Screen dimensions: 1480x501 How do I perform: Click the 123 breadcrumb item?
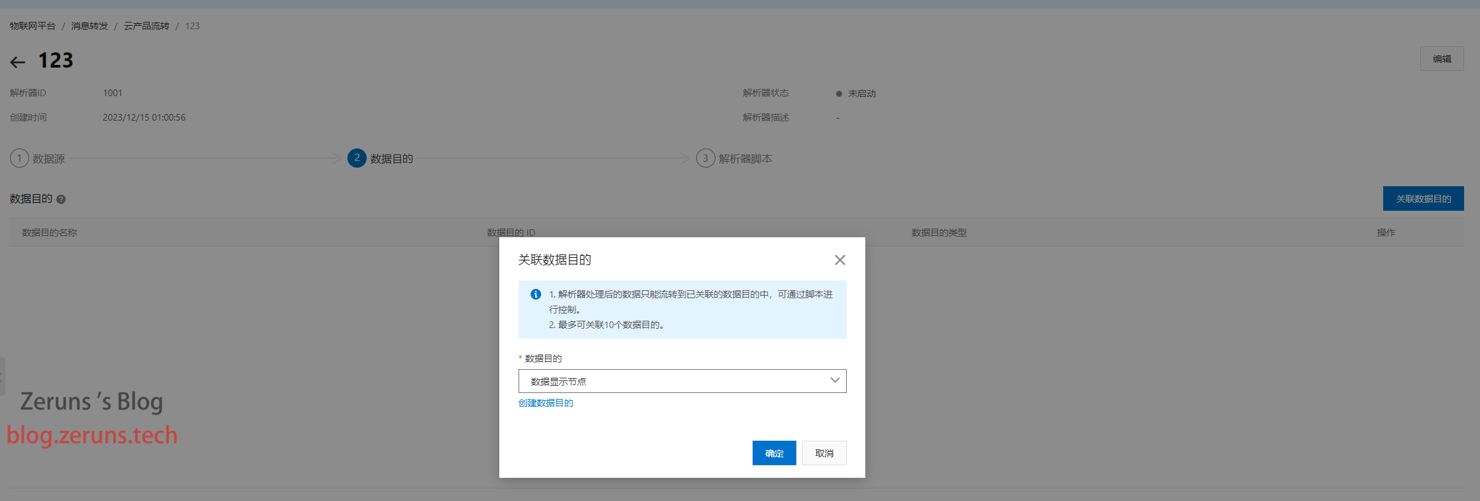point(192,26)
